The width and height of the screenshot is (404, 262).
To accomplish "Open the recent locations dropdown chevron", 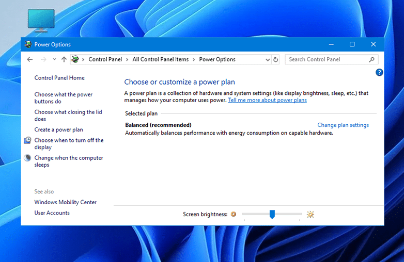I will click(x=54, y=59).
